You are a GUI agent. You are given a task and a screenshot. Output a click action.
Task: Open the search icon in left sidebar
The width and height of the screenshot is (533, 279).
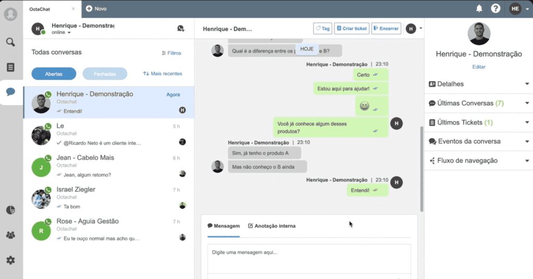point(10,42)
